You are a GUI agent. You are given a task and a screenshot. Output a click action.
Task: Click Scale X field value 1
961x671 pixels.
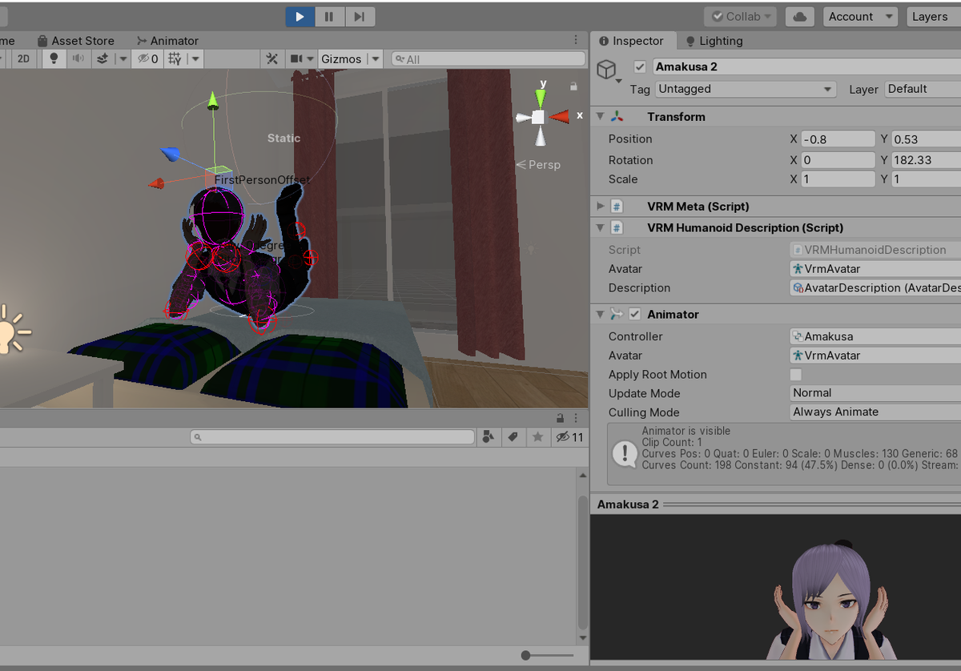pyautogui.click(x=838, y=179)
